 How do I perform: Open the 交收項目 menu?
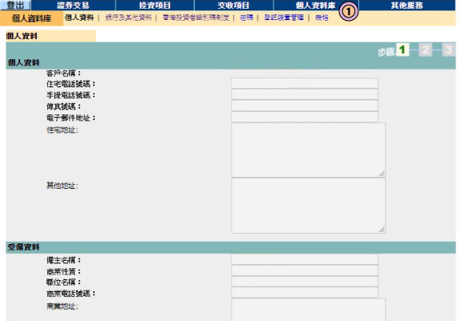click(x=233, y=5)
